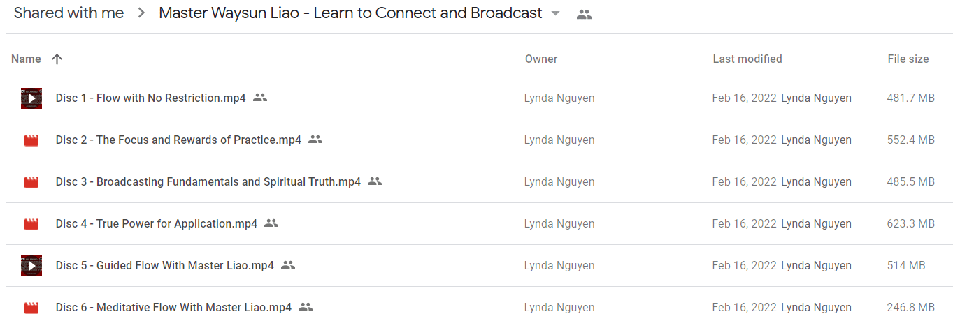
Task: Click the File size column header
Action: pyautogui.click(x=908, y=59)
